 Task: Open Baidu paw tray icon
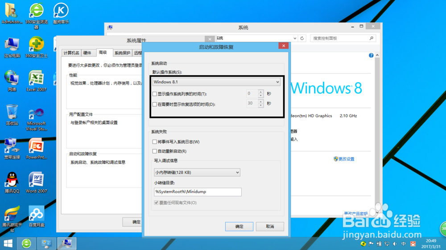point(413,244)
